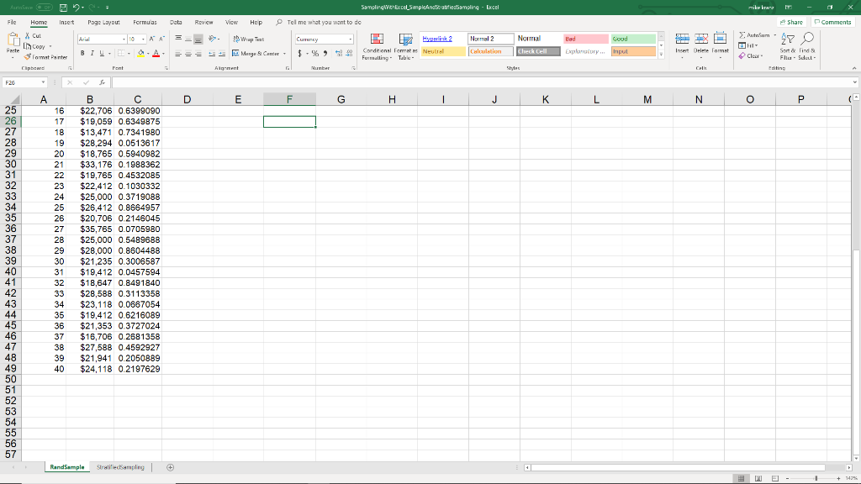Open the font size dropdown

143,39
